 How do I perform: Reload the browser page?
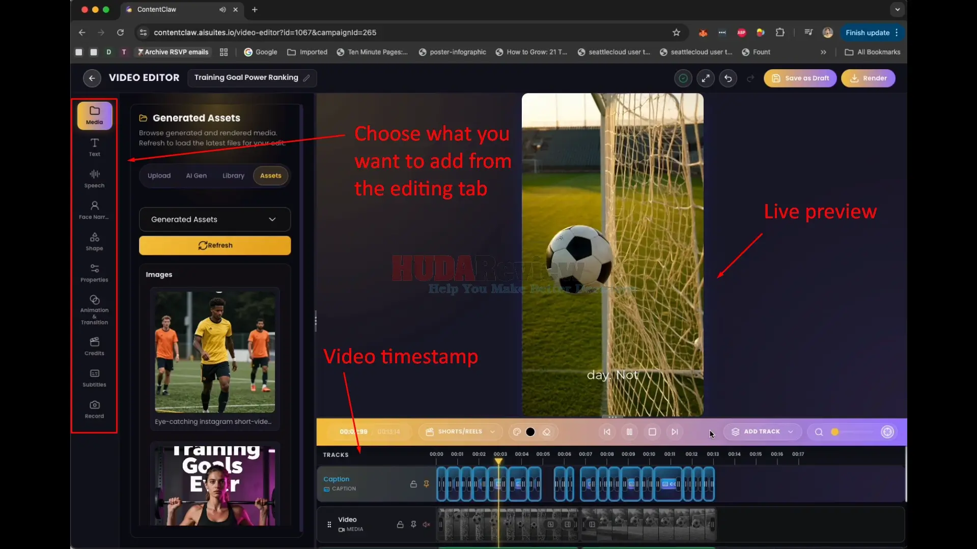pyautogui.click(x=120, y=33)
